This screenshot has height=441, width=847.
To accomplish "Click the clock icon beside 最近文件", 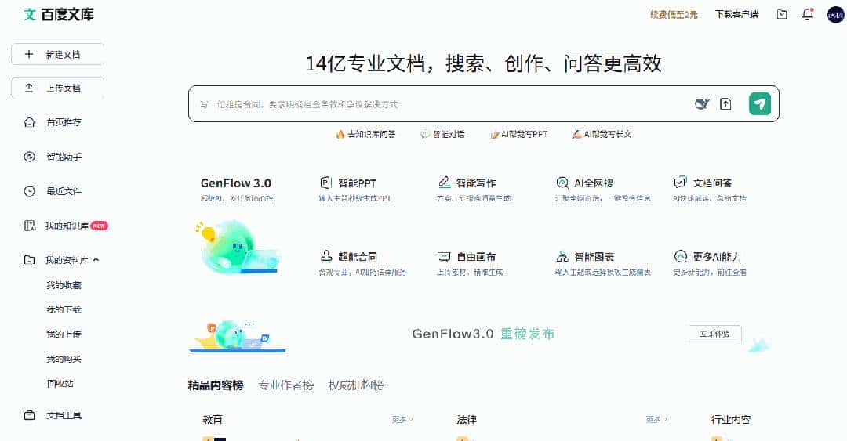I will tap(30, 191).
